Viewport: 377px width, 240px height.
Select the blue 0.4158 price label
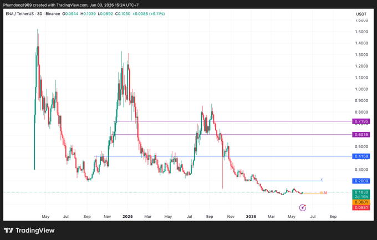tap(361, 156)
